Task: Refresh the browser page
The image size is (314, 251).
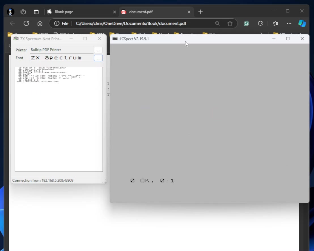Action: [26, 23]
